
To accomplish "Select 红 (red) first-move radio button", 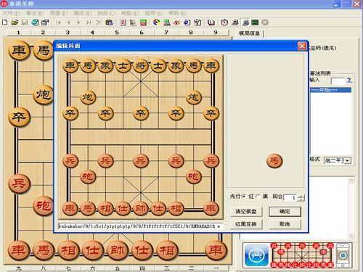I will (x=244, y=197).
